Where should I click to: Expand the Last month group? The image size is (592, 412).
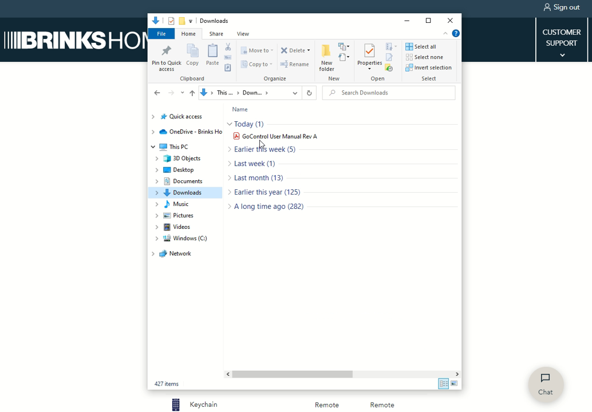point(229,178)
